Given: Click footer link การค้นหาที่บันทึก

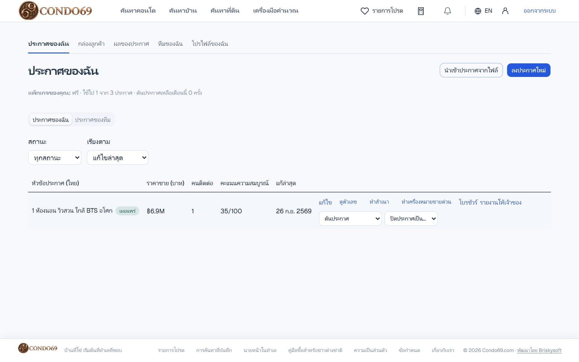Looking at the screenshot, I should (214, 350).
